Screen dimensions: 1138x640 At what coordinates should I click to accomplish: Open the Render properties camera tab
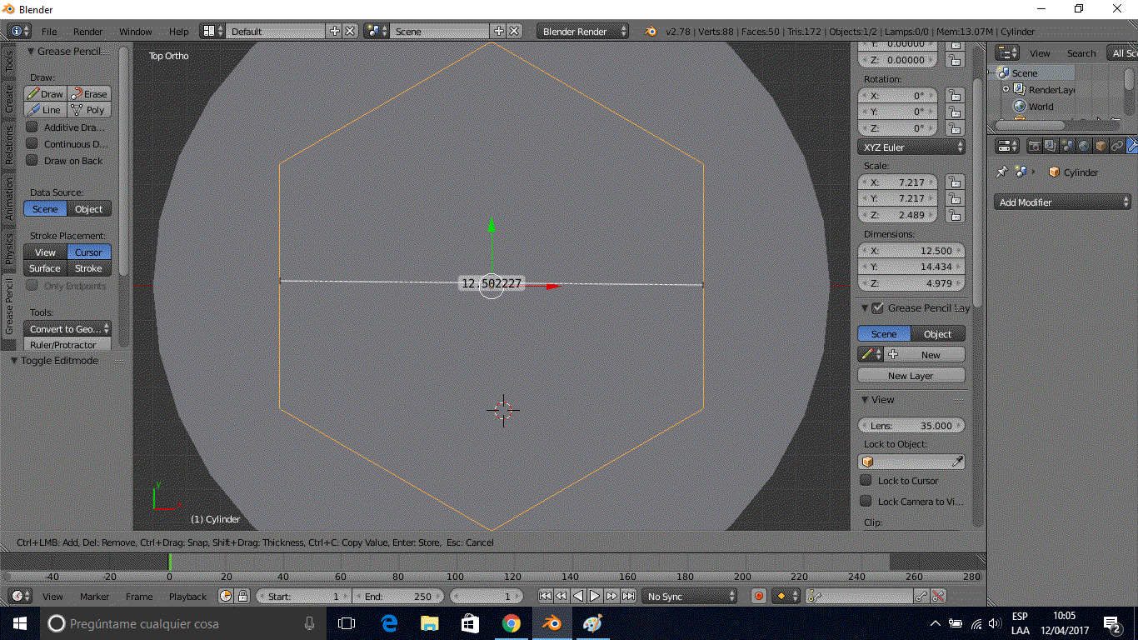1034,146
